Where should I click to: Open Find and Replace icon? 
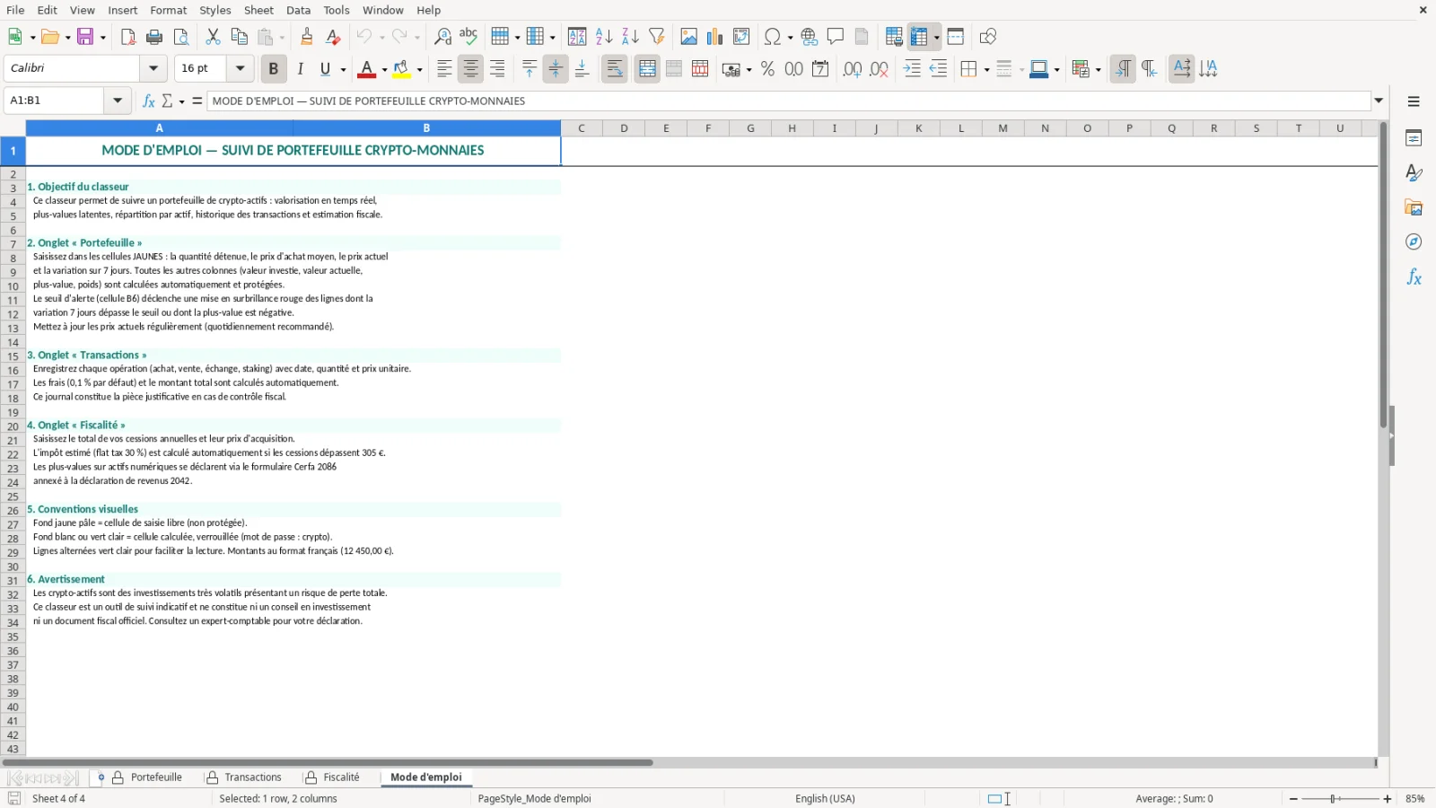[442, 37]
